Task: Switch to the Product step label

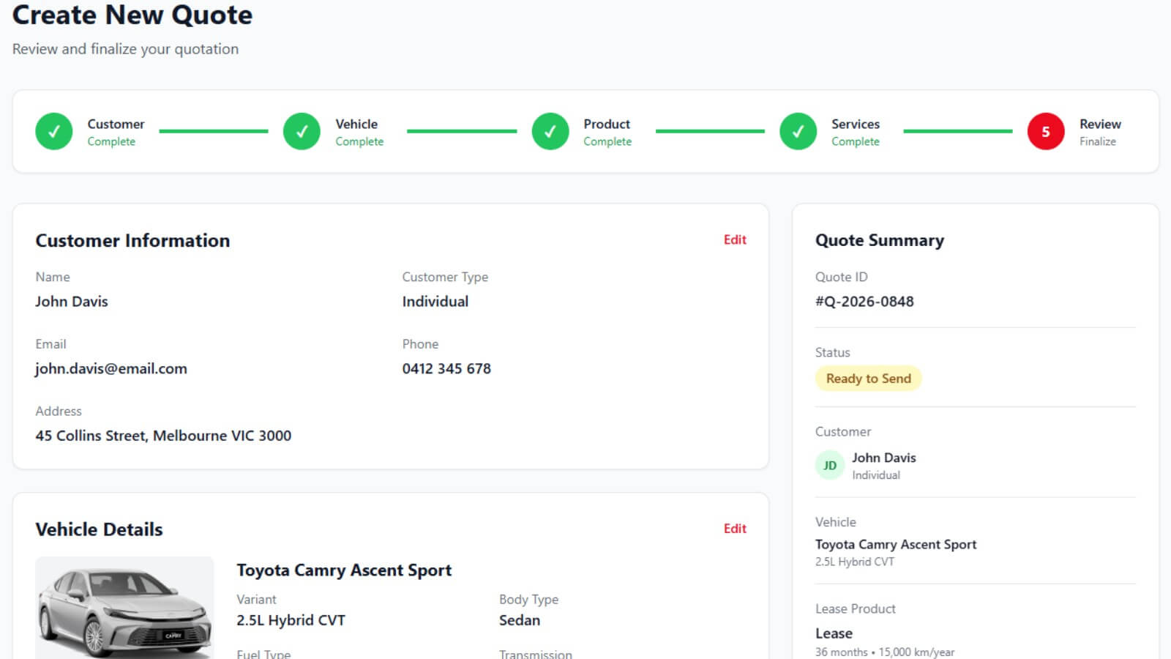Action: 606,124
